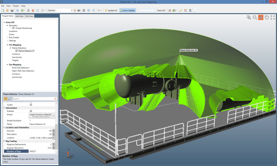Viewport: 277px width, 166px height.
Task: Click the rotate view tool
Action: [267, 17]
